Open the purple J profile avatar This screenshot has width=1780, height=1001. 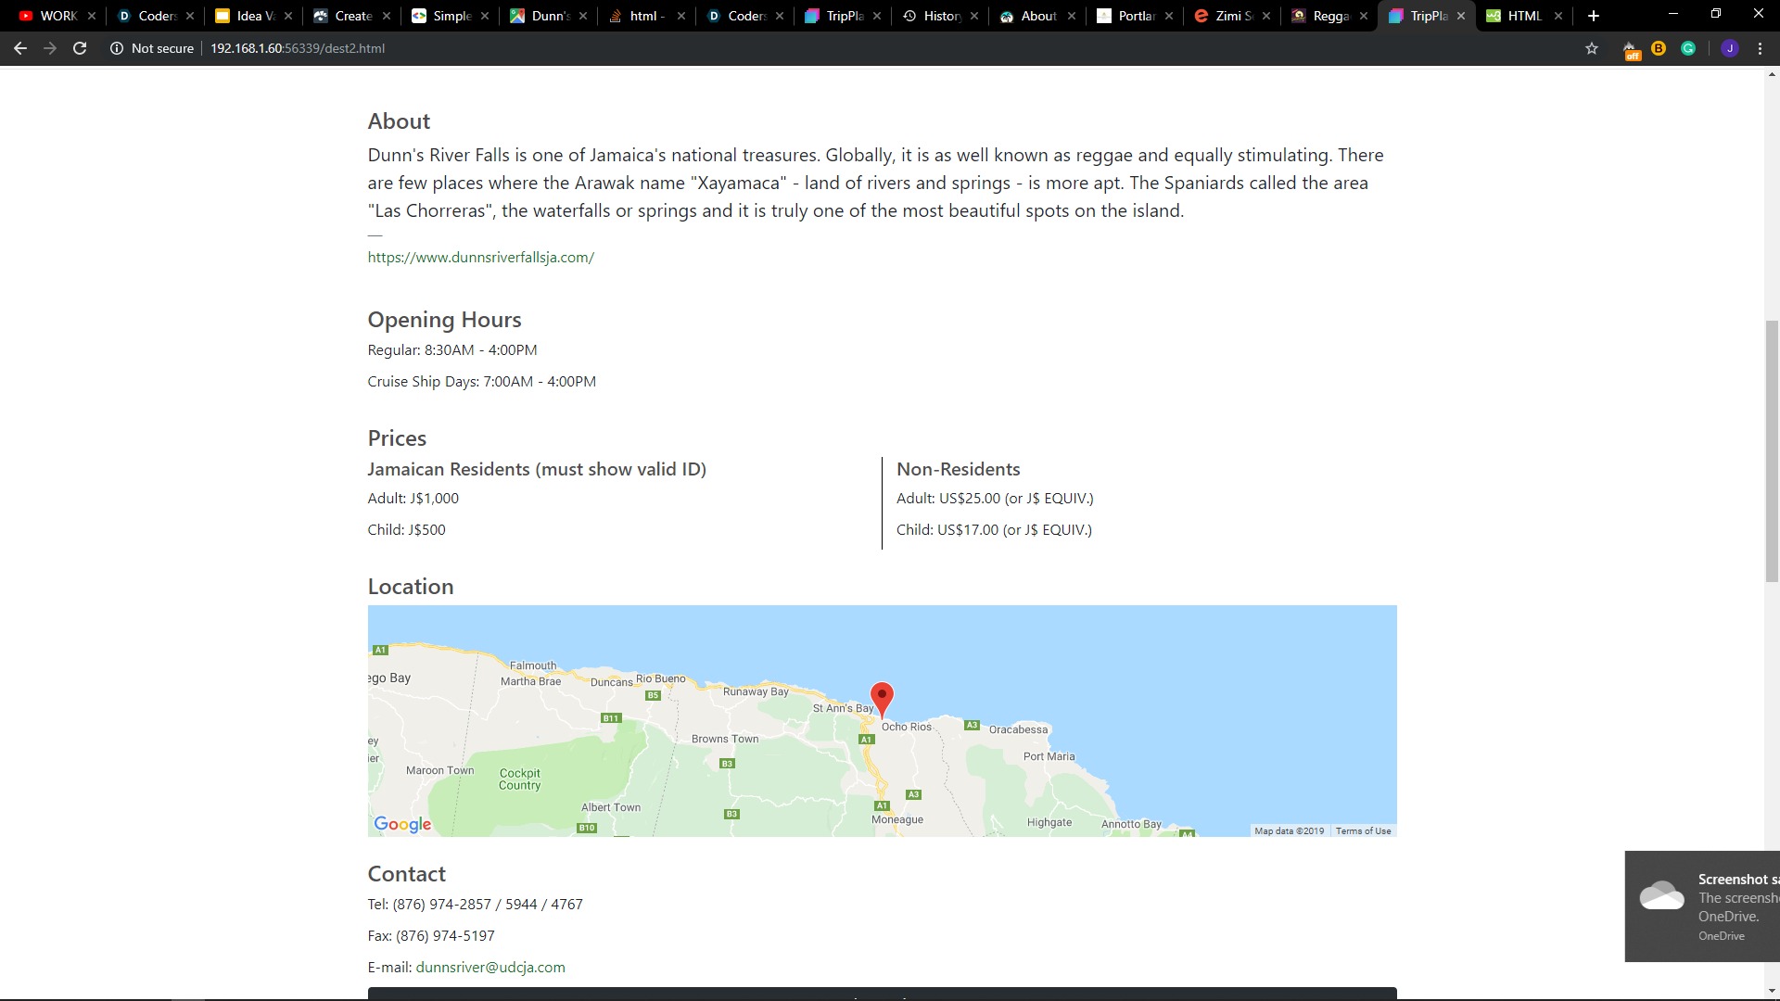coord(1729,48)
